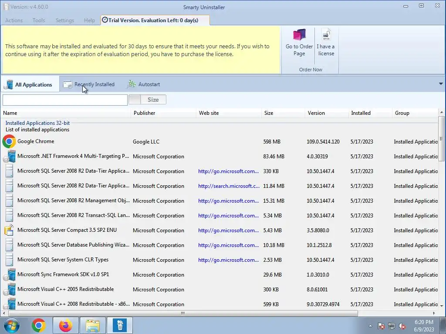This screenshot has height=334, width=446.
Task: Click the All Applications tab icon
Action: [8, 84]
